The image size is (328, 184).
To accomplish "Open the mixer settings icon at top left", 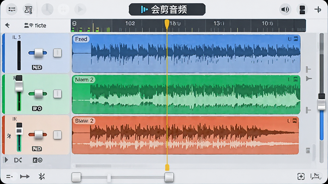I will pos(12,9).
